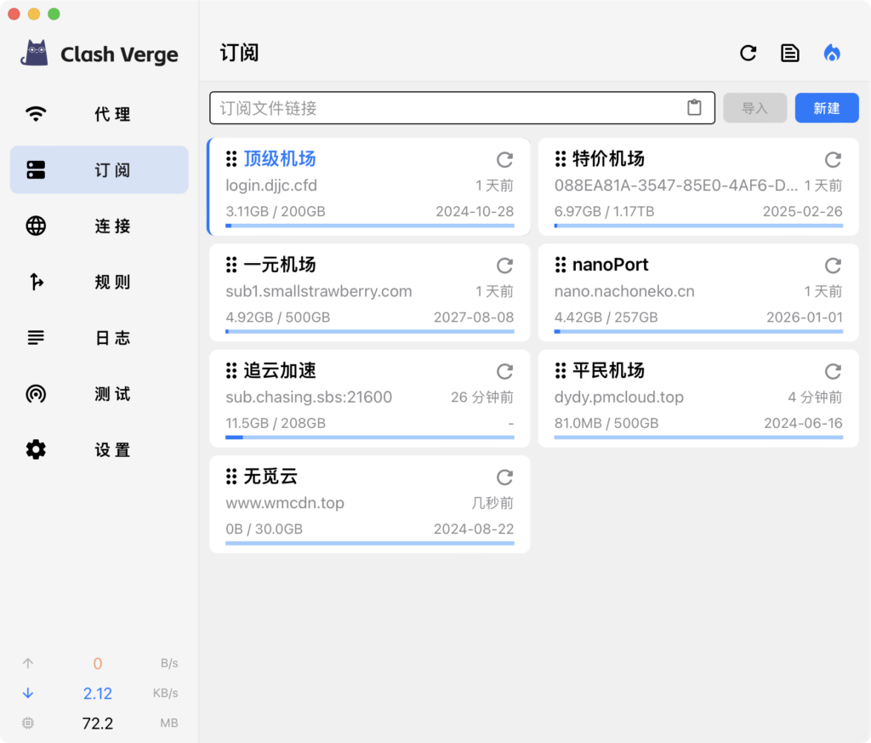Click the sub1.smallstrawberry.com URL text
Image resolution: width=871 pixels, height=743 pixels.
pos(319,291)
